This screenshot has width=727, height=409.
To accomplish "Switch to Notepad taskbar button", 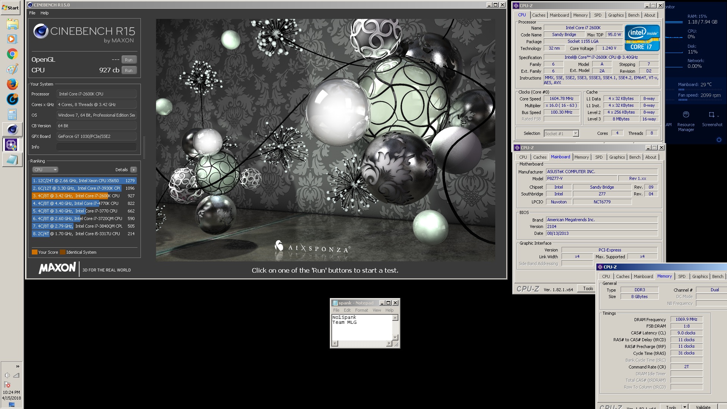I will pyautogui.click(x=12, y=160).
